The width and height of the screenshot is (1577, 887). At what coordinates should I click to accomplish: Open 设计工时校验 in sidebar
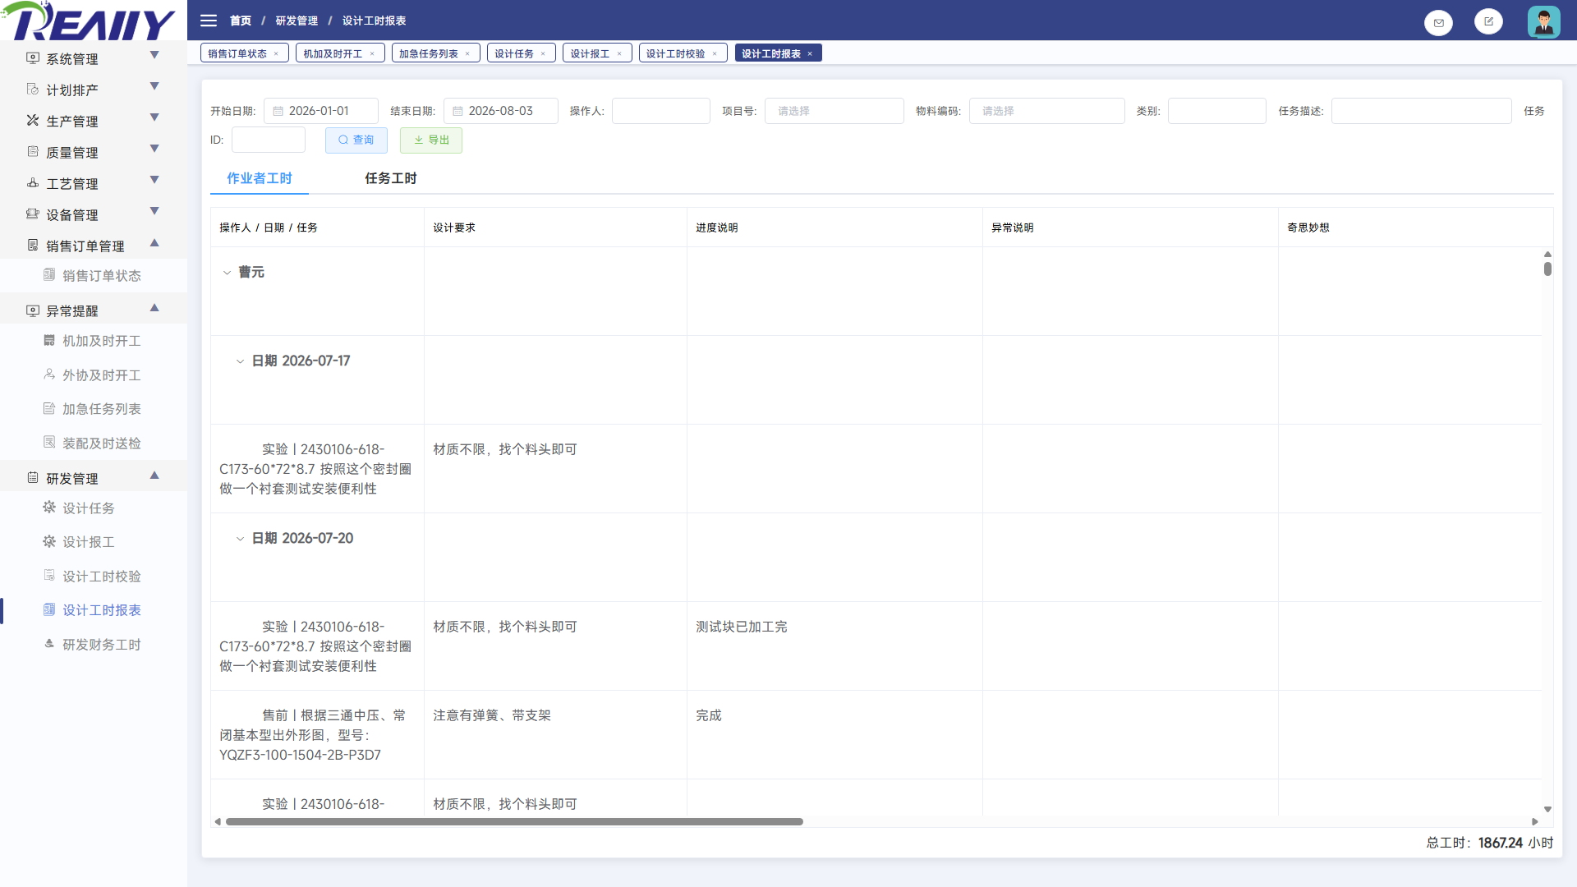click(x=102, y=577)
